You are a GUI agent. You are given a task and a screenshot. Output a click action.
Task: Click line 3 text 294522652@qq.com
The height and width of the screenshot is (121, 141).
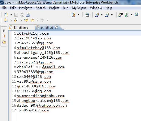(35, 43)
